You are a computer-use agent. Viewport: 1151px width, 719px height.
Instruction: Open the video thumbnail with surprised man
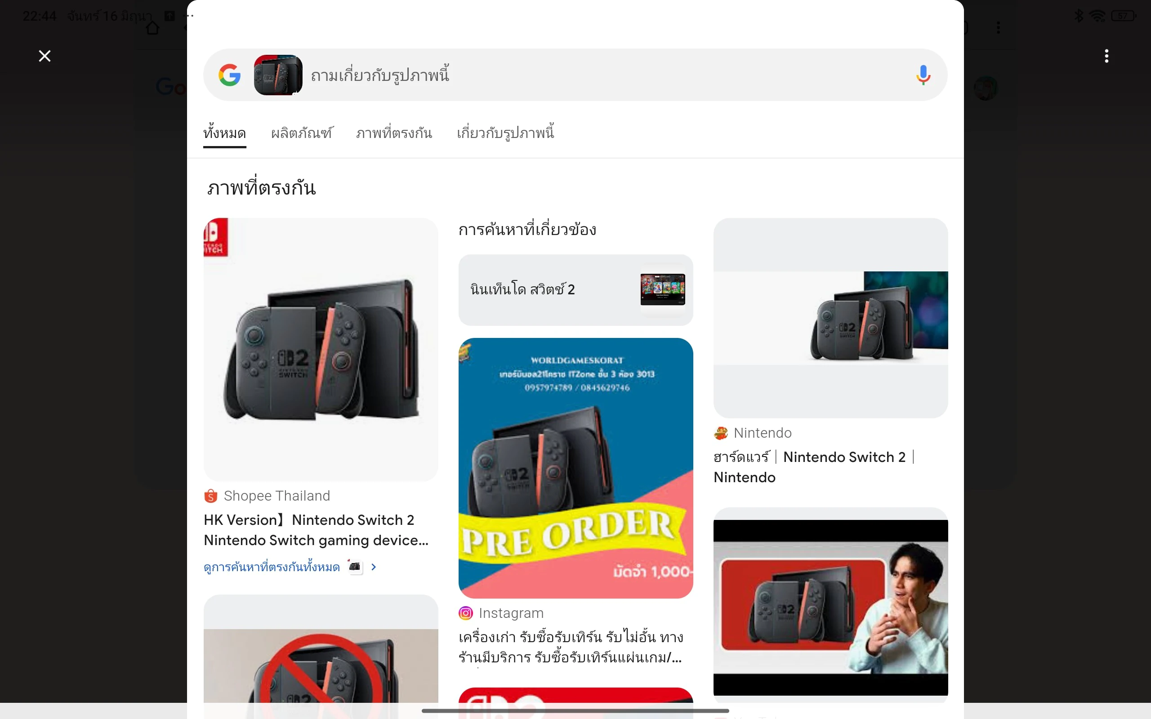tap(830, 607)
